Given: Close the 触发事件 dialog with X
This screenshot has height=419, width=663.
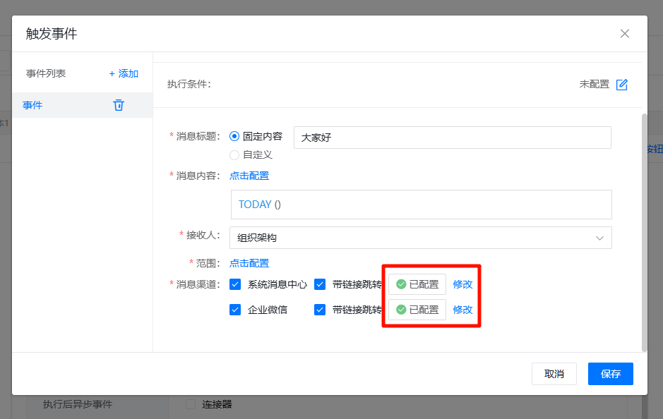Looking at the screenshot, I should tap(624, 34).
